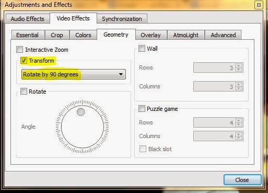Open the Advanced sub-tab
Screen dimensions: 268x193
pyautogui.click(x=223, y=35)
